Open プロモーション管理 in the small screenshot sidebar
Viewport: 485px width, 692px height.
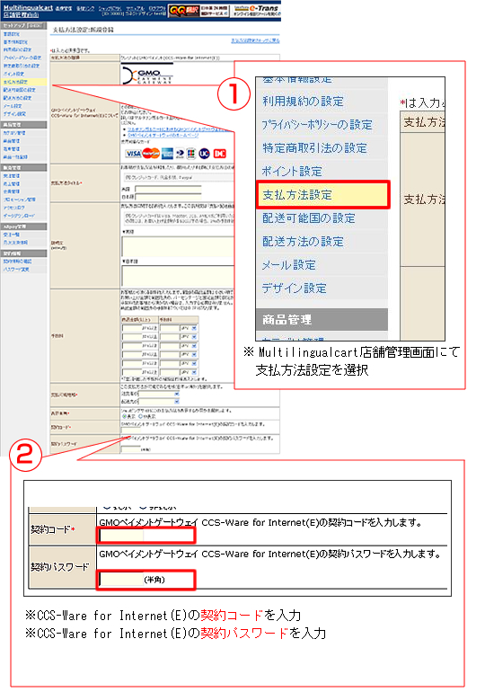[x=20, y=200]
